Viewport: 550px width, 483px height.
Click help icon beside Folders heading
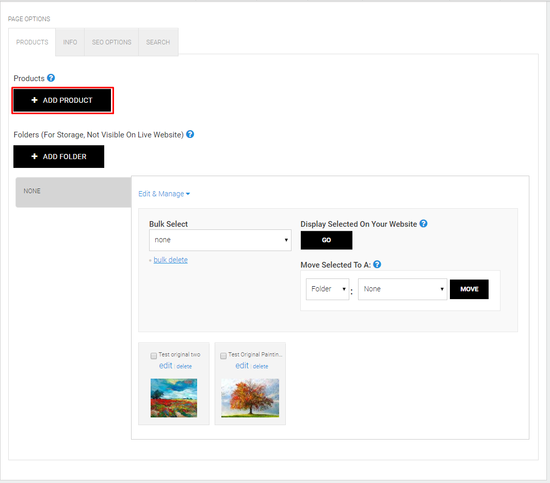190,134
